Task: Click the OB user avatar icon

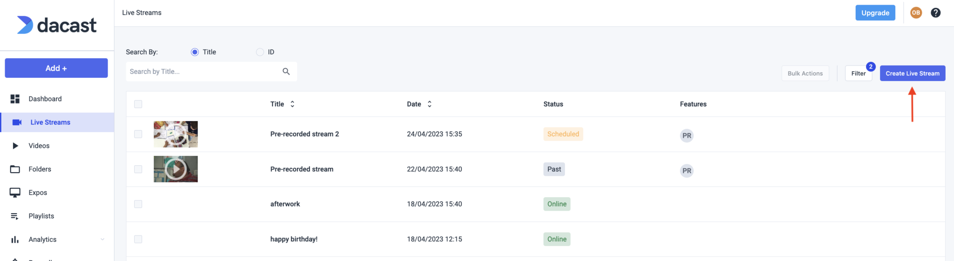Action: (916, 13)
